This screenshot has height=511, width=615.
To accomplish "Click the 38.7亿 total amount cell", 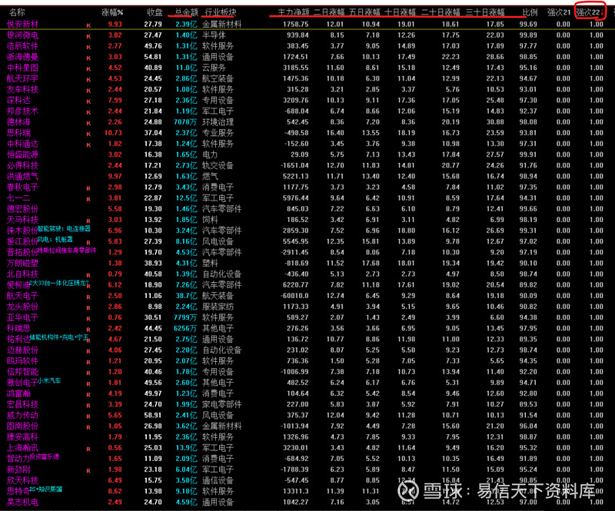I will tap(186, 296).
